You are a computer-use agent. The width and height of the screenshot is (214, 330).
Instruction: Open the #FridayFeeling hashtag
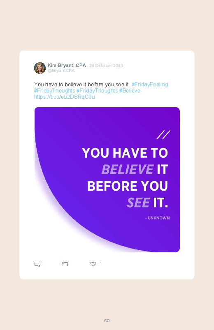pos(150,84)
